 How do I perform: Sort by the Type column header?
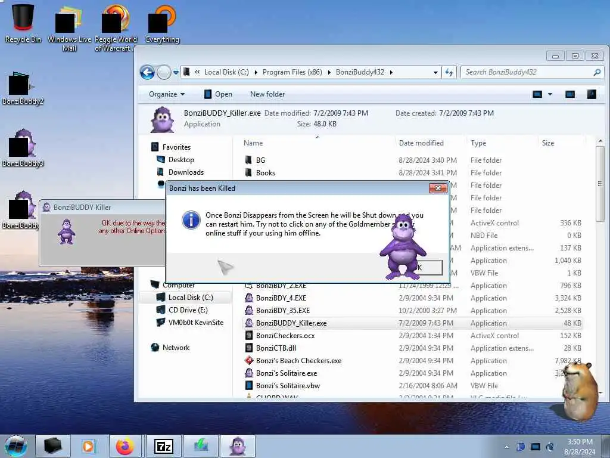(x=478, y=143)
